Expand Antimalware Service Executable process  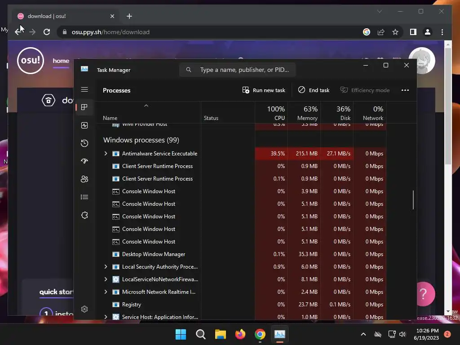point(106,154)
